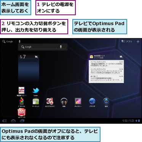Image resolution: width=142 pixels, height=142 pixels.
Task: Tap the microphone in the Google search widget
Action: [61, 47]
